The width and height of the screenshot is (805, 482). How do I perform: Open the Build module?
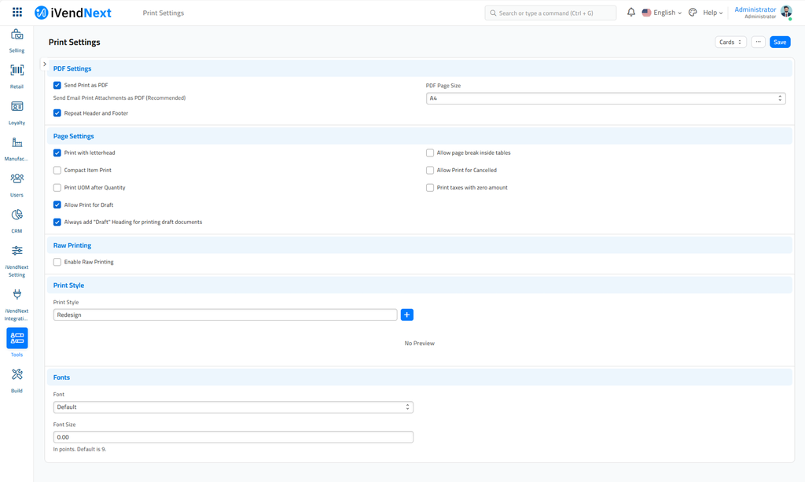(16, 375)
